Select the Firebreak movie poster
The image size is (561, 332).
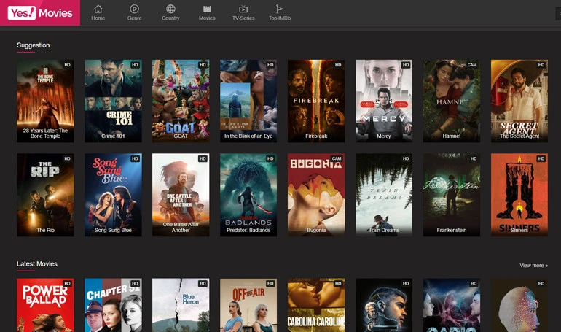pyautogui.click(x=316, y=101)
